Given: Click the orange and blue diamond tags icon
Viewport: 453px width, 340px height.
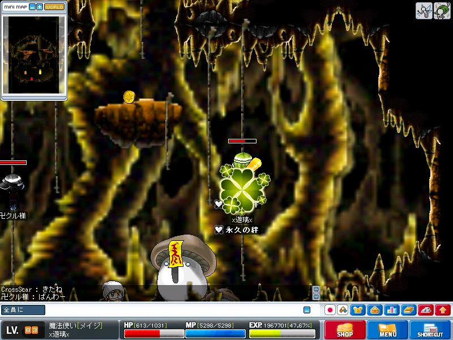Looking at the screenshot, I should (x=343, y=310).
